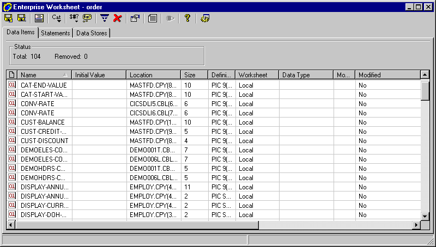Open the $#? dropdown toolbar button
This screenshot has height=247, width=436.
click(74, 18)
